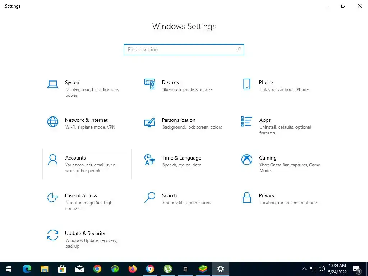Open uTorrent from the taskbar

[167, 269]
